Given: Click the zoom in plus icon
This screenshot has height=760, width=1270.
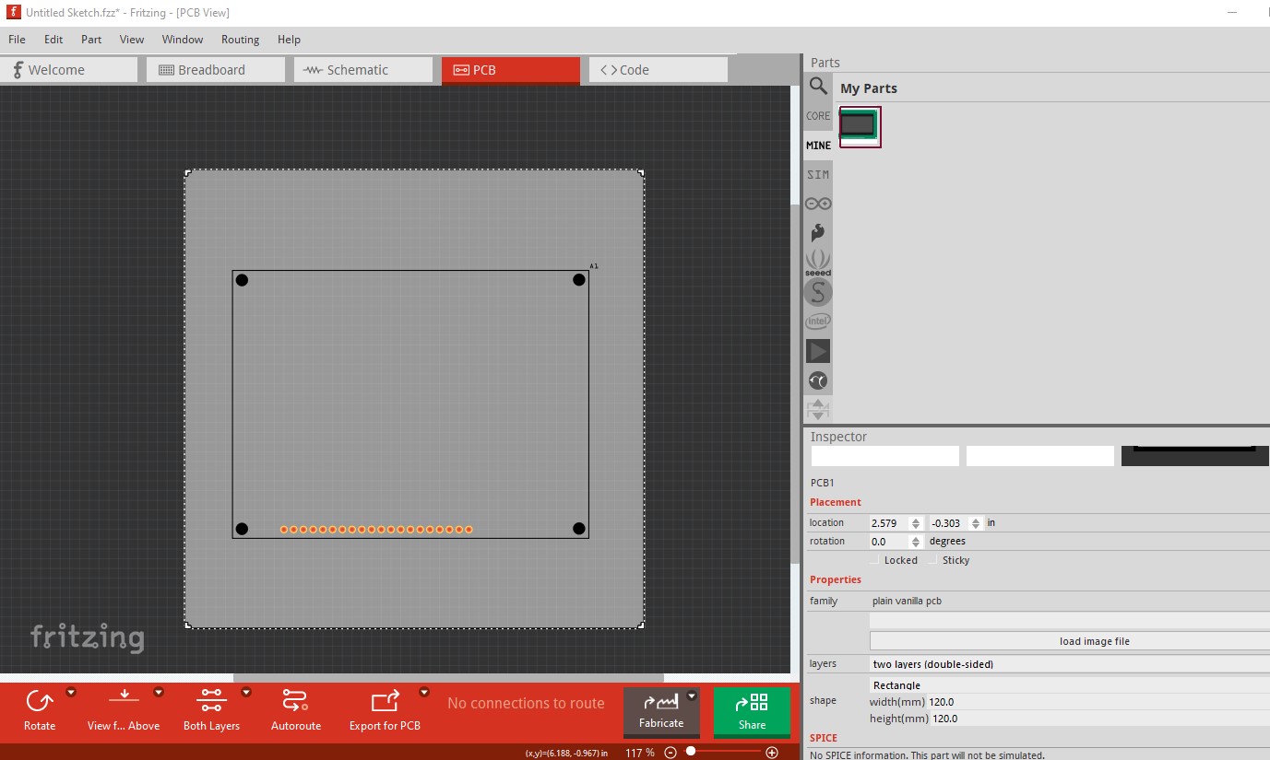Looking at the screenshot, I should tap(772, 753).
